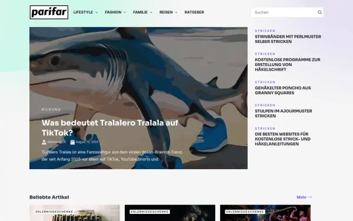The width and height of the screenshot is (353, 221).
Task: Click Erlebnisgeschenke badge on first card
Action: coord(54,212)
